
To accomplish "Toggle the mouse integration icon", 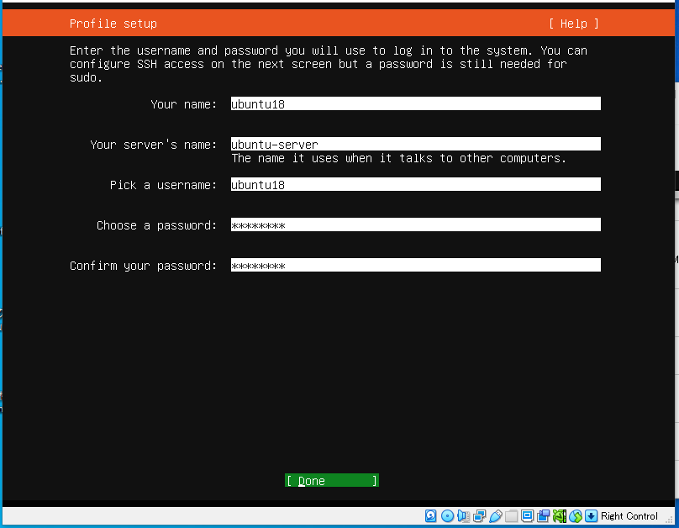I will (576, 516).
